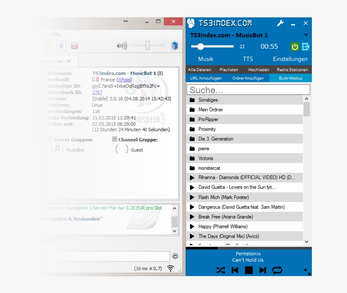Open the Victoria folder

point(245,158)
